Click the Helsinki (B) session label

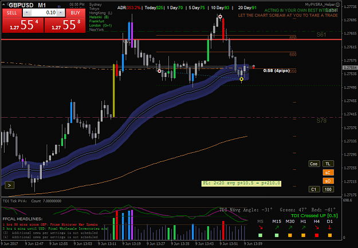click(x=99, y=17)
